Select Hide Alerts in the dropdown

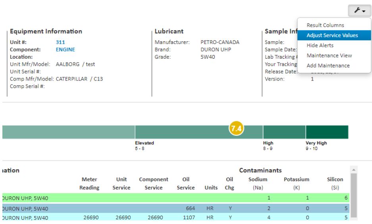pyautogui.click(x=320, y=46)
